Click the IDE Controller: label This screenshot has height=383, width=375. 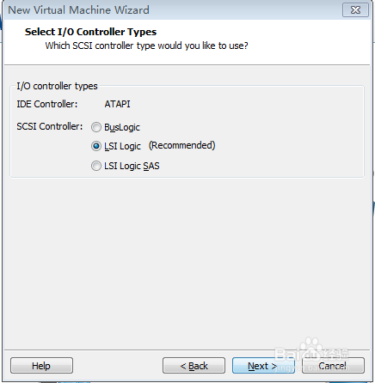(x=47, y=104)
